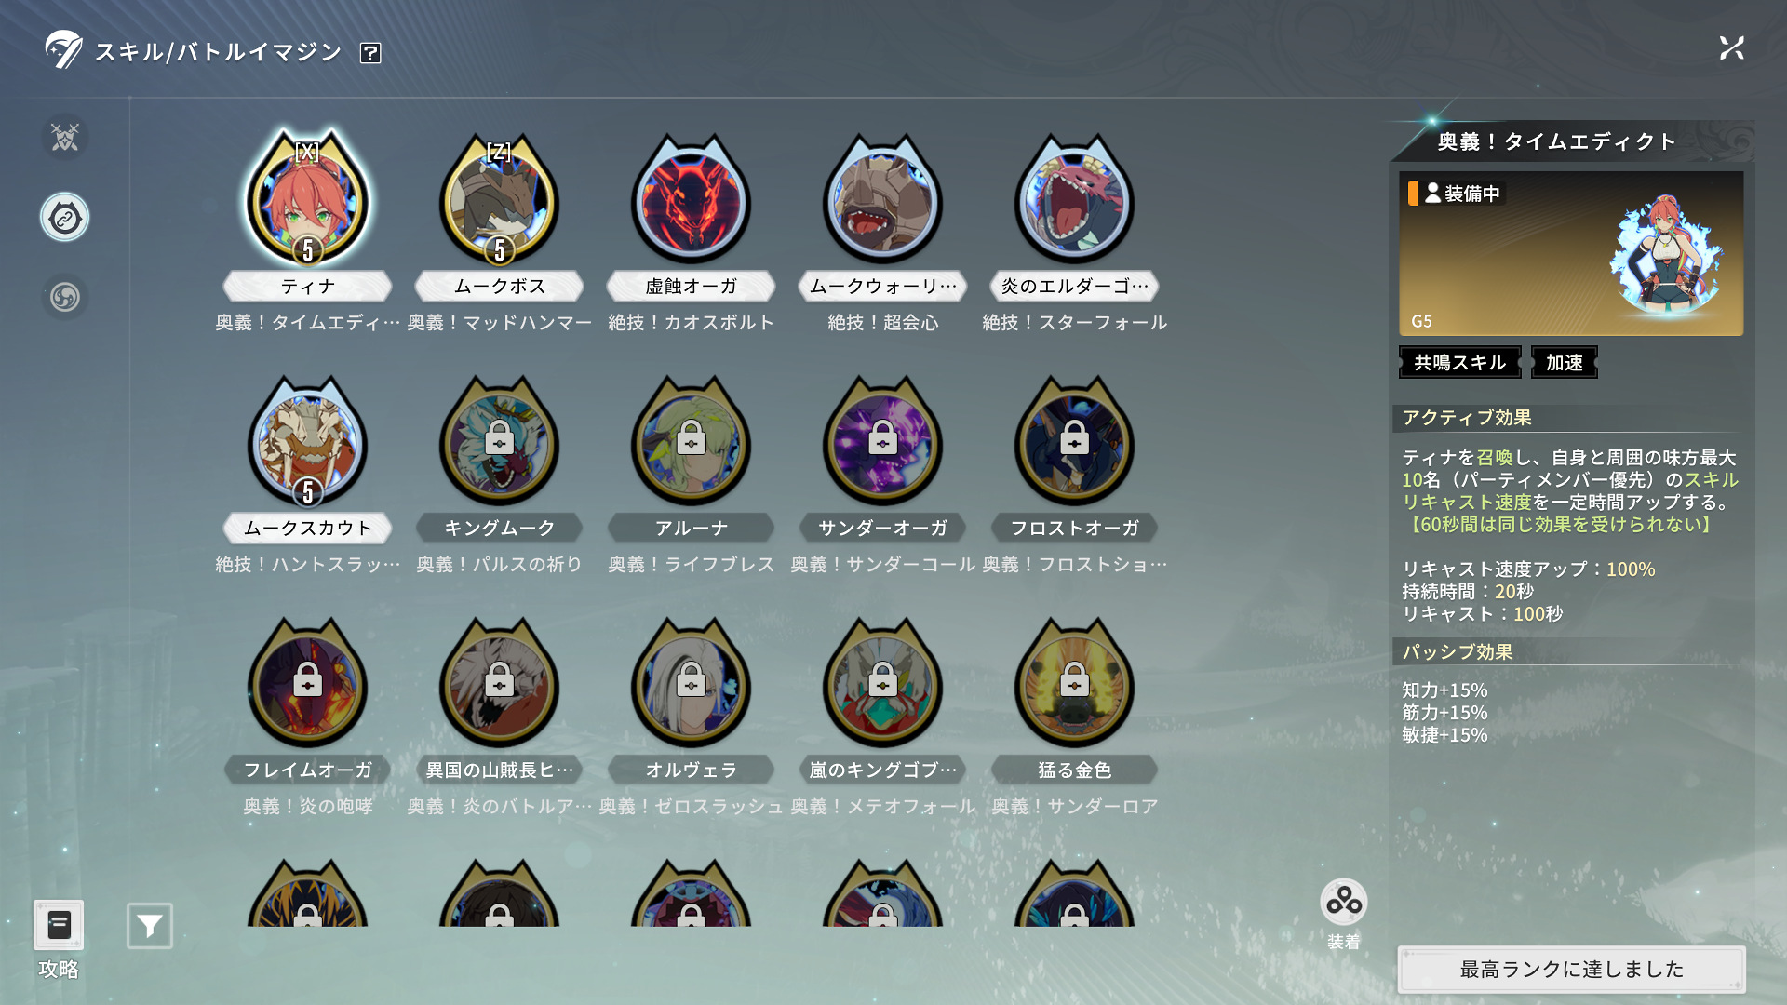
Task: Select the ティナ battle imagine icon
Action: pos(307,200)
